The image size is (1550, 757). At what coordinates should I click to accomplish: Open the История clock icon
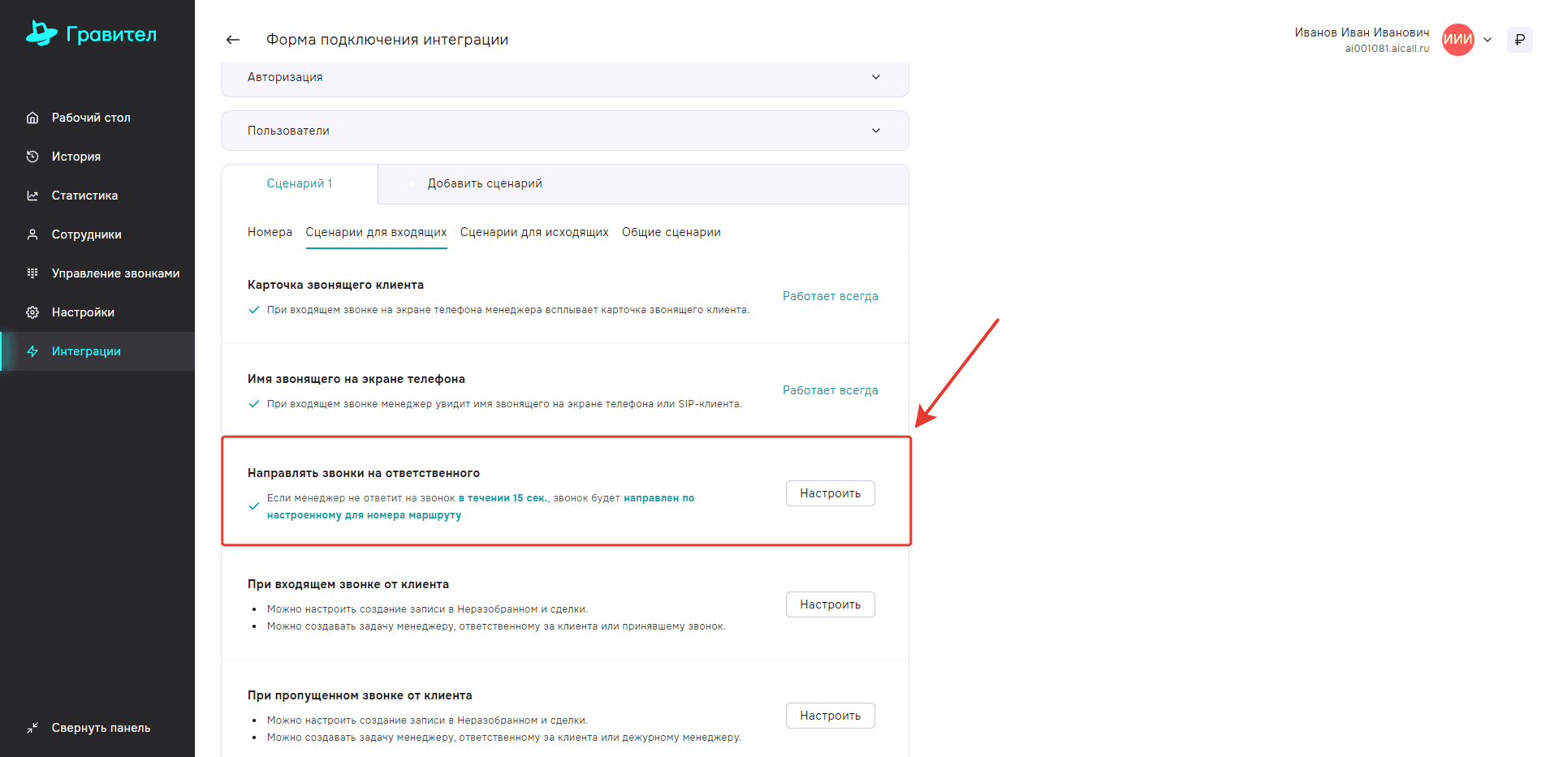click(32, 157)
